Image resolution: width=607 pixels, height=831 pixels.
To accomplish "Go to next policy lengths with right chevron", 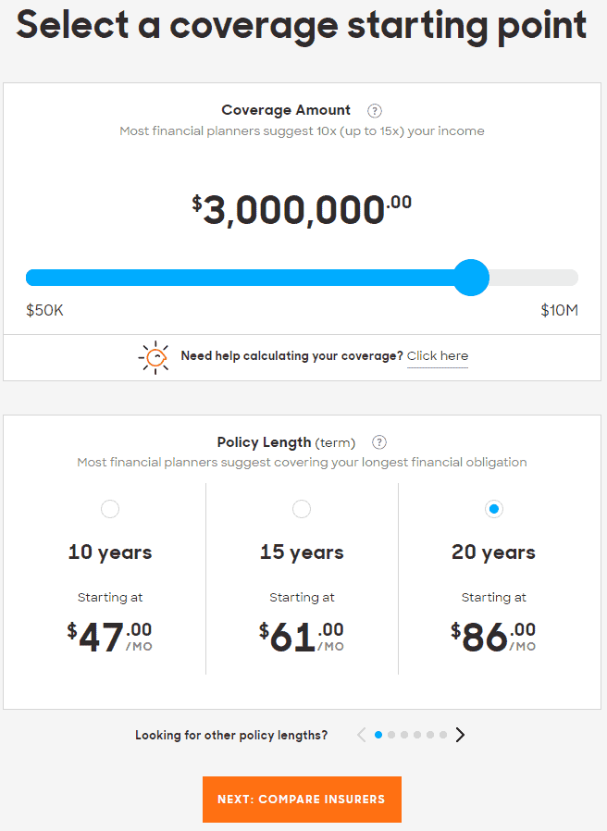I will tap(460, 735).
